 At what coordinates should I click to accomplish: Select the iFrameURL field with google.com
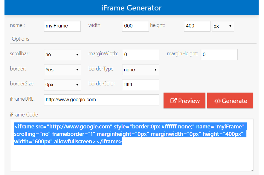[101, 100]
